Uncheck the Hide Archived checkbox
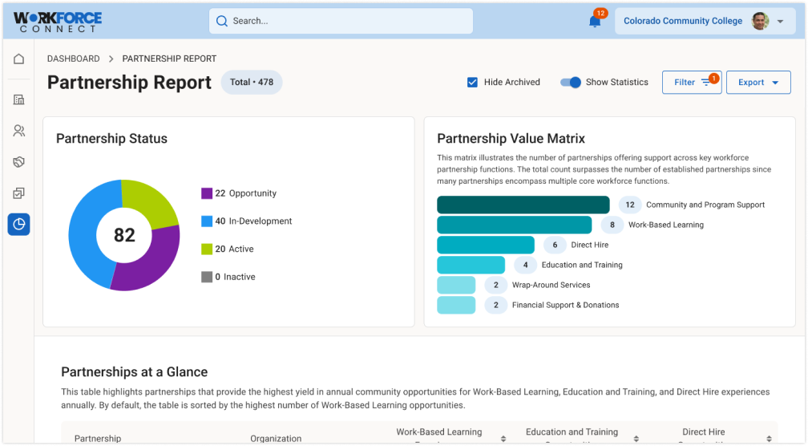Screen dimensions: 808x446 point(473,82)
